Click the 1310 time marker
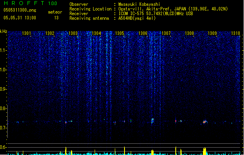Image resolution: width=244 pixels, height=155 pixels. pos(235,33)
